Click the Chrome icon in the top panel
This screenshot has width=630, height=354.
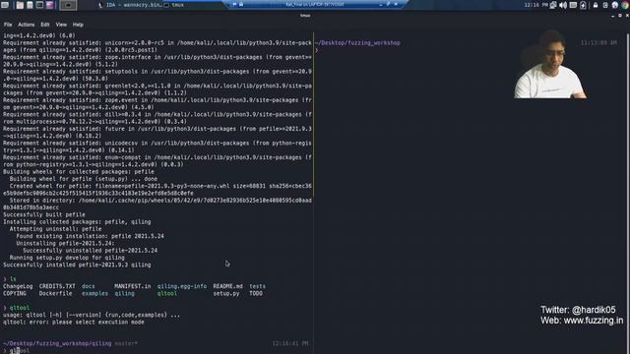pyautogui.click(x=625, y=5)
